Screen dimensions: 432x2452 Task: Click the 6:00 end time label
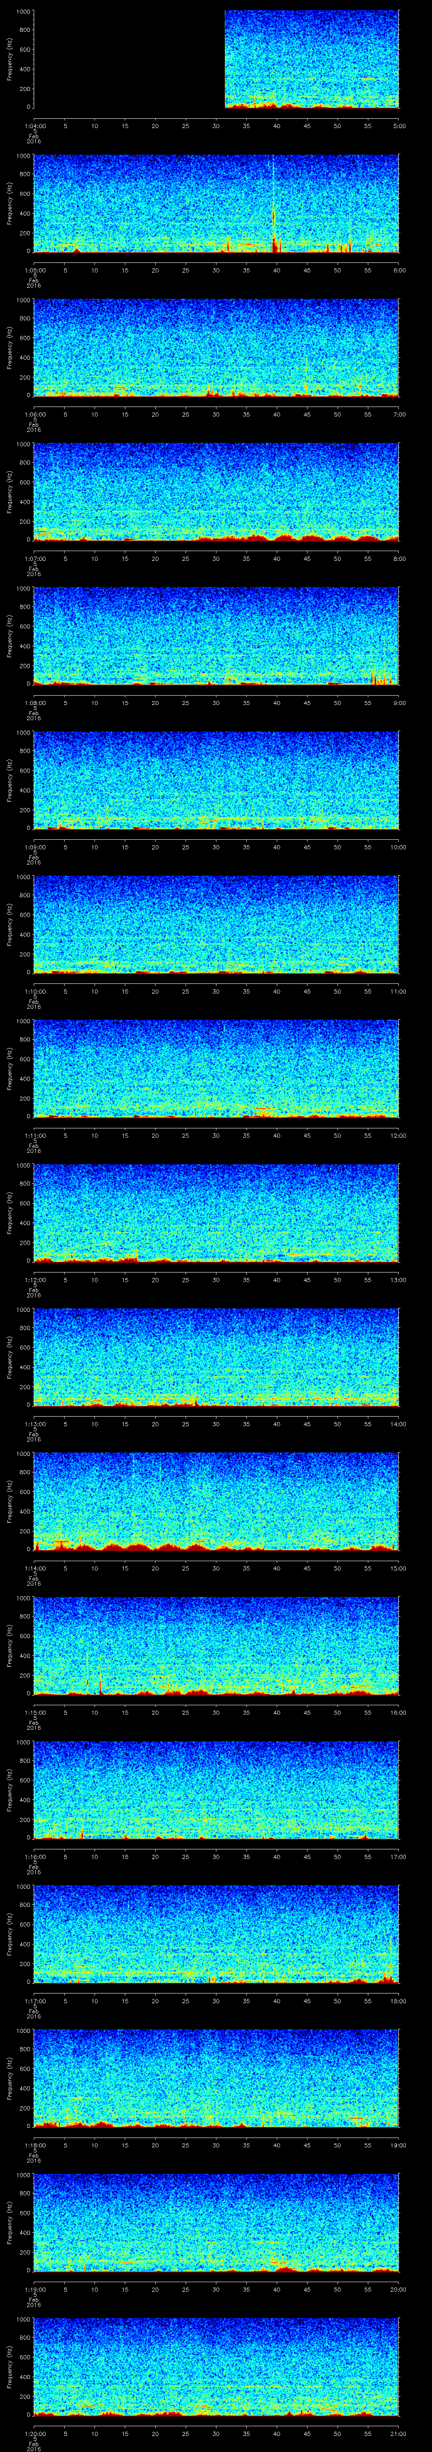(x=399, y=270)
